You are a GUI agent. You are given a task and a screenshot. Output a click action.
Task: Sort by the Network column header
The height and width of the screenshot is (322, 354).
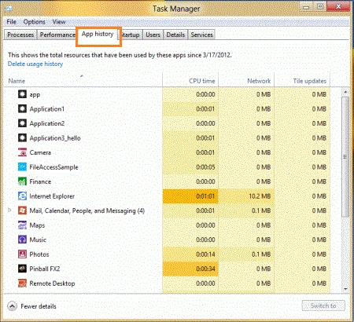[x=246, y=81]
